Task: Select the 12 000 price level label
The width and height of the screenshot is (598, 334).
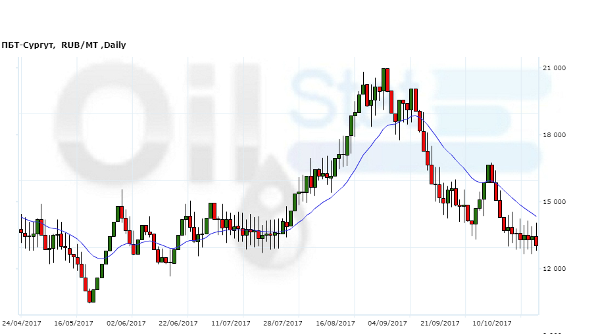Action: coord(554,269)
